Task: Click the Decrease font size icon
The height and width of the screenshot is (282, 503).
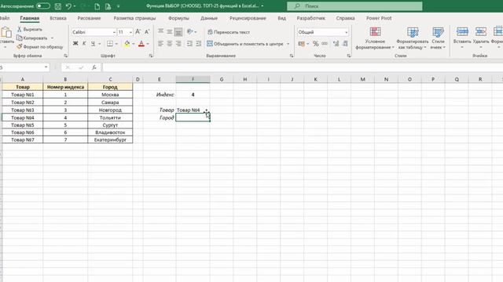Action: coord(147,31)
